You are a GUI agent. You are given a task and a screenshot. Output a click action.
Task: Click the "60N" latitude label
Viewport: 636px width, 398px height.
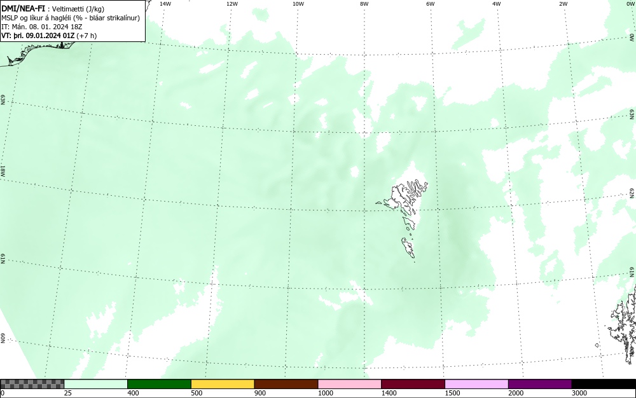click(3, 338)
